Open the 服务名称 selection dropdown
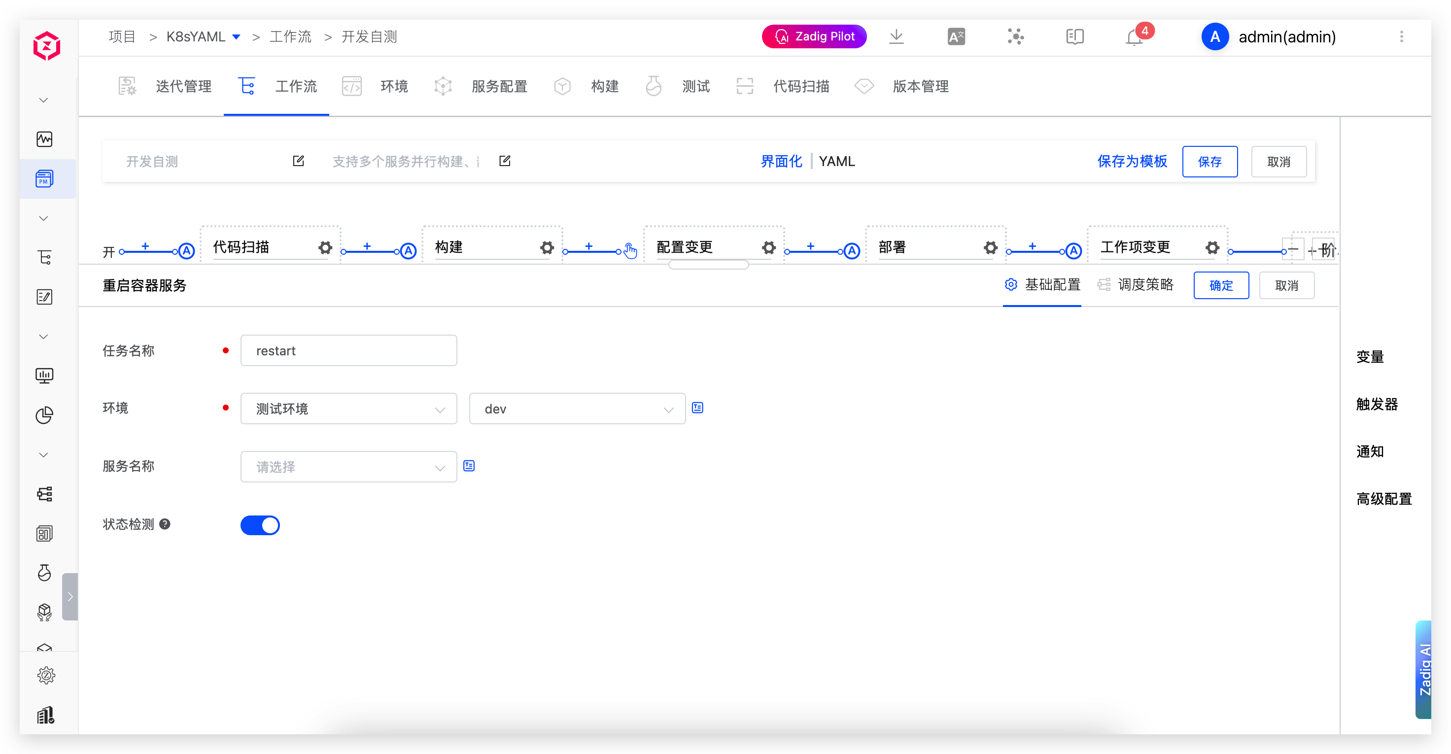The image size is (1451, 754). pos(348,466)
